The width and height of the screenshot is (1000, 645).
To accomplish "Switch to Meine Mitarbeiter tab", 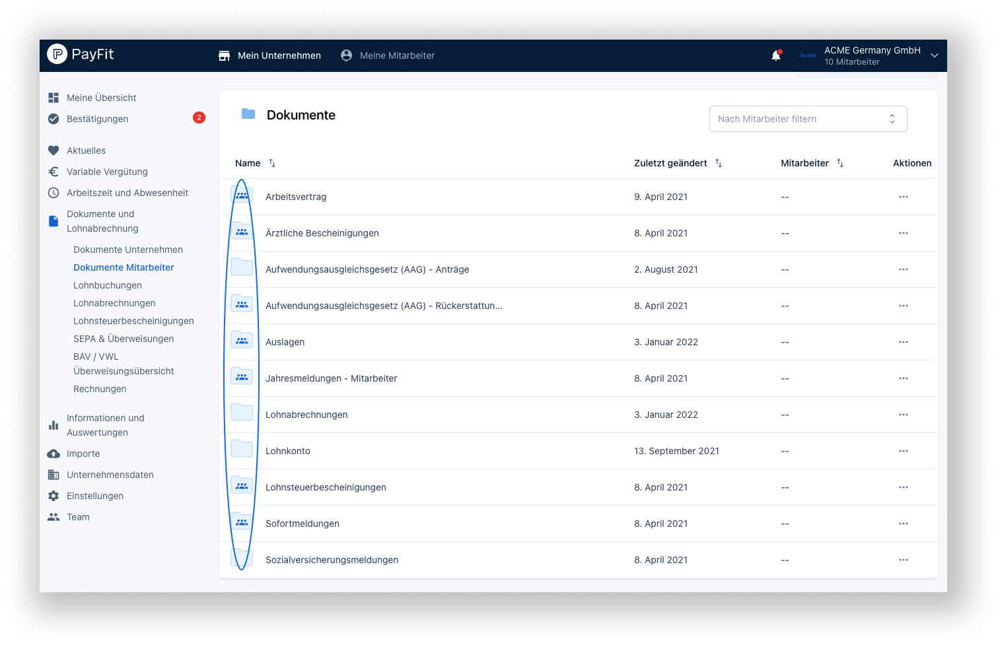I will pos(388,55).
